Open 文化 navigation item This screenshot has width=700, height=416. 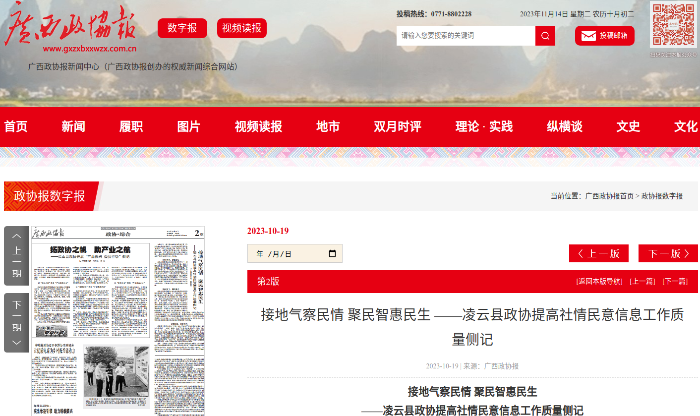(x=686, y=126)
